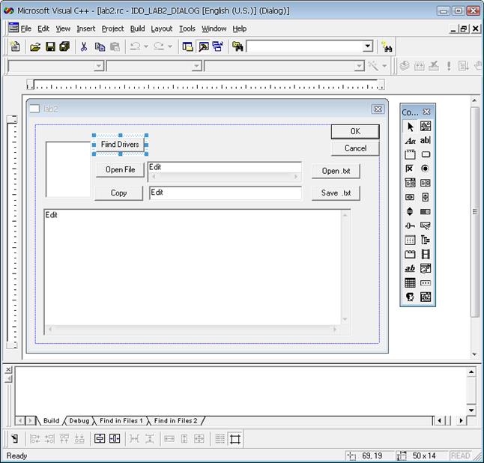Screen dimensions: 484x463
Task: Switch to the Debug output tab
Action: coord(79,421)
